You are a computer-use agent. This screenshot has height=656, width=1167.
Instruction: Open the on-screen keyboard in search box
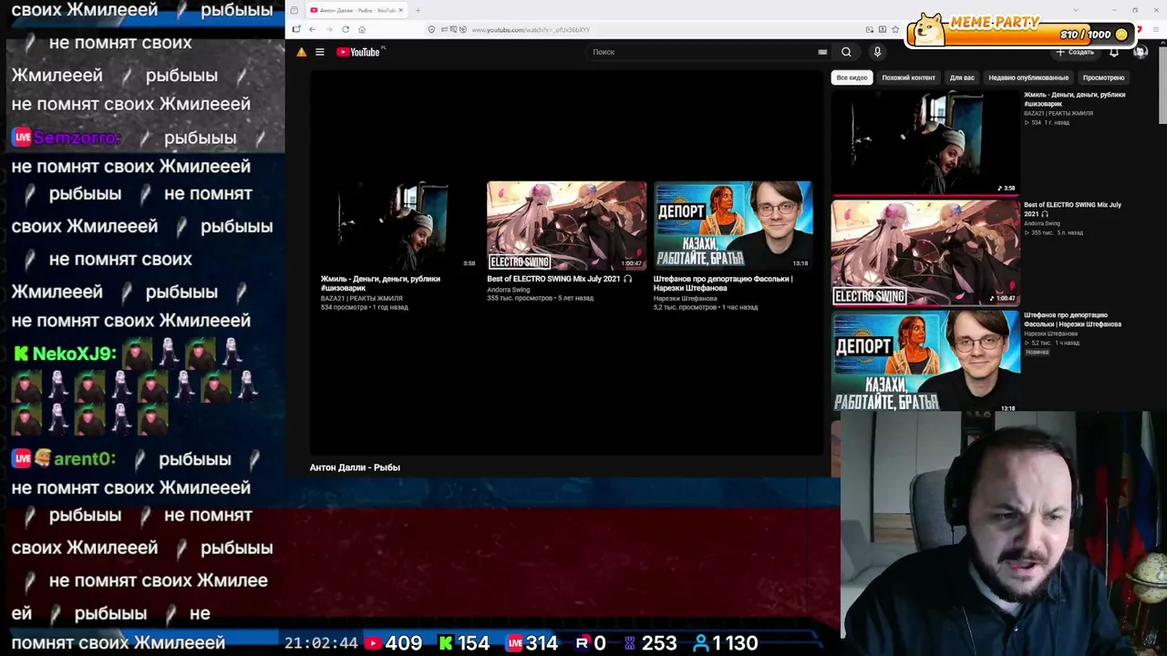822,52
